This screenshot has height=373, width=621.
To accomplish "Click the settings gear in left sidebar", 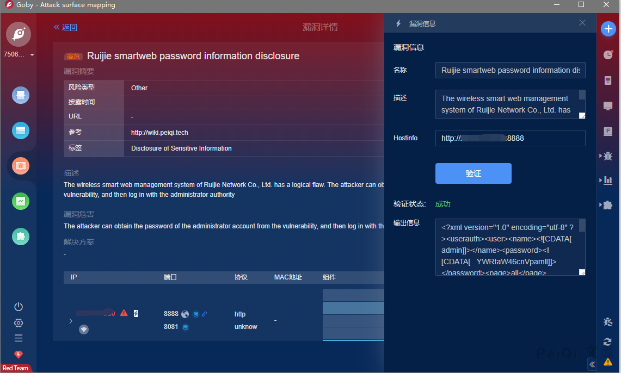I will point(19,323).
